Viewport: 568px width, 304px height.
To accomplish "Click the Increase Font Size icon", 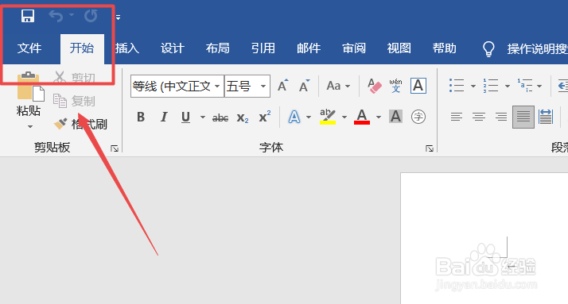I will (x=283, y=86).
